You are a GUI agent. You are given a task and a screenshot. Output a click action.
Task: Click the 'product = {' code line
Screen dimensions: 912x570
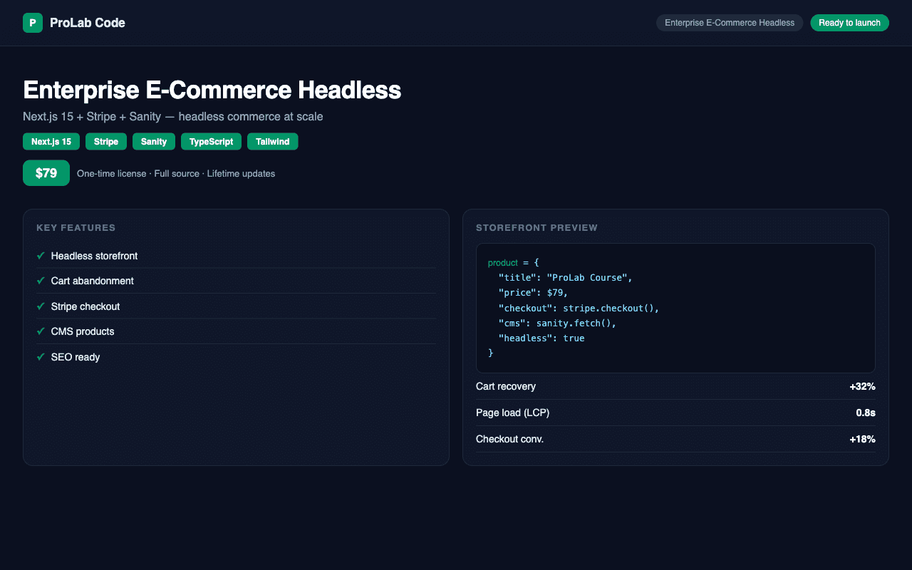coord(514,263)
